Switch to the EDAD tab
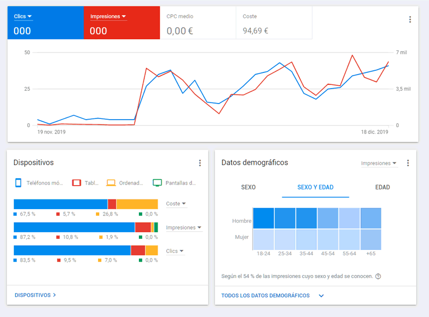429x317 pixels. click(x=382, y=187)
